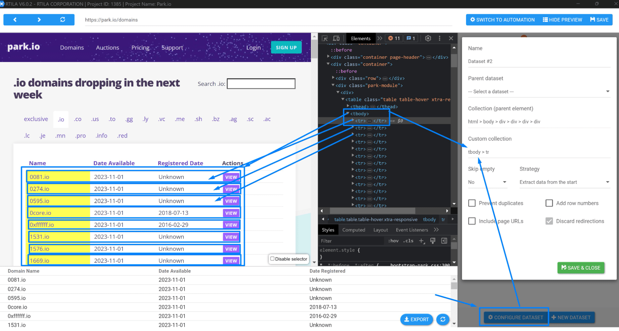Click the EXPORT button
This screenshot has width=619, height=331.
[416, 319]
